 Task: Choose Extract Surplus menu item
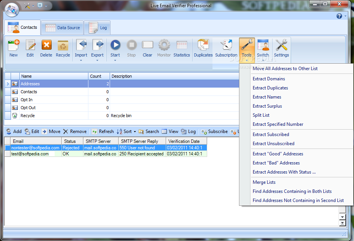267,106
